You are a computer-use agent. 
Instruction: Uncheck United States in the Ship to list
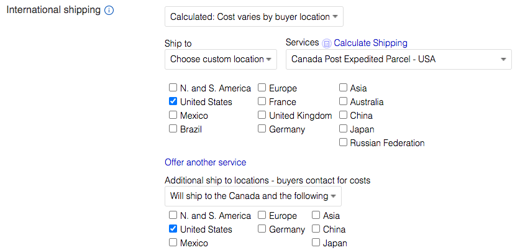click(173, 101)
